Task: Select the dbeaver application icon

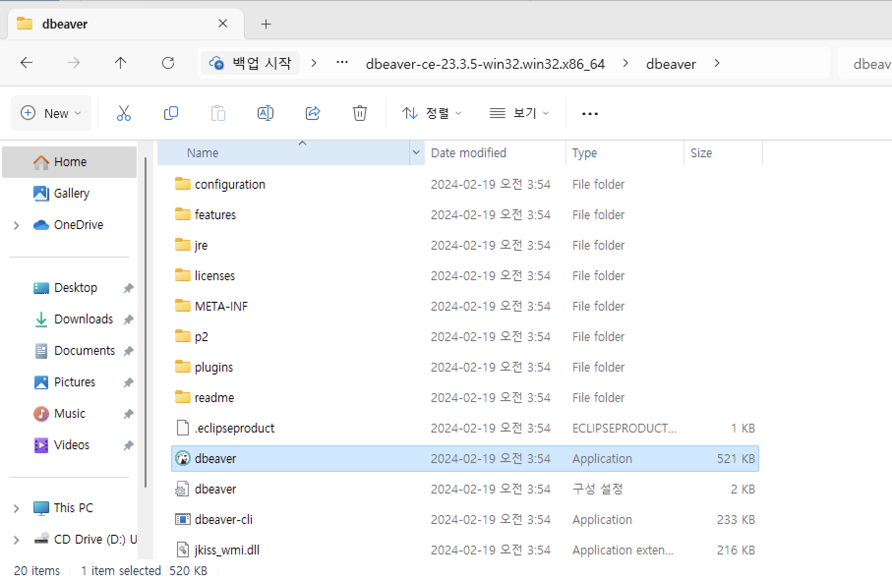Action: tap(182, 459)
